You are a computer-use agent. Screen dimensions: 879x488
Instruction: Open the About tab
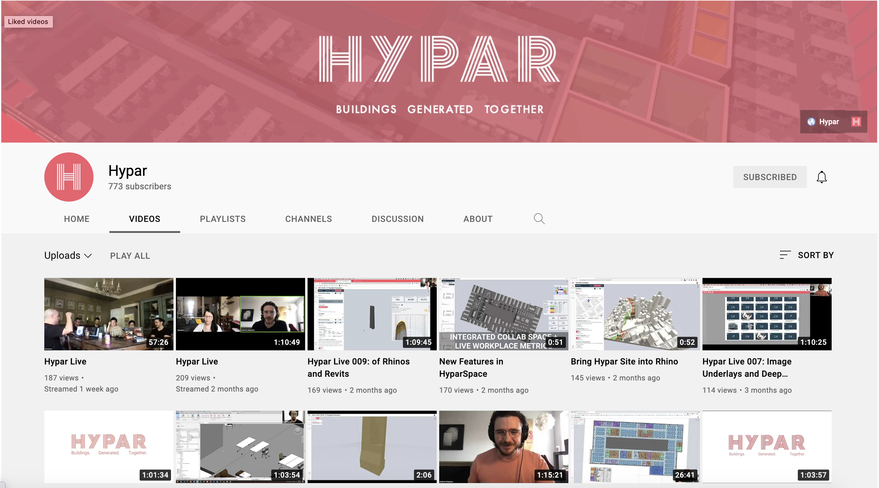(x=478, y=219)
